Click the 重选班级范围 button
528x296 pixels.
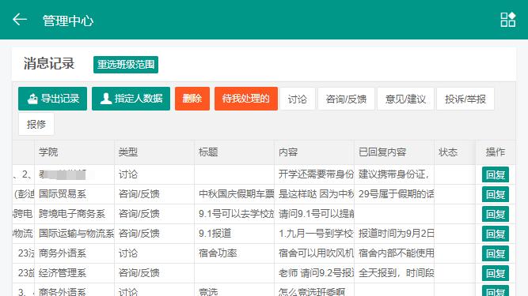pos(126,65)
